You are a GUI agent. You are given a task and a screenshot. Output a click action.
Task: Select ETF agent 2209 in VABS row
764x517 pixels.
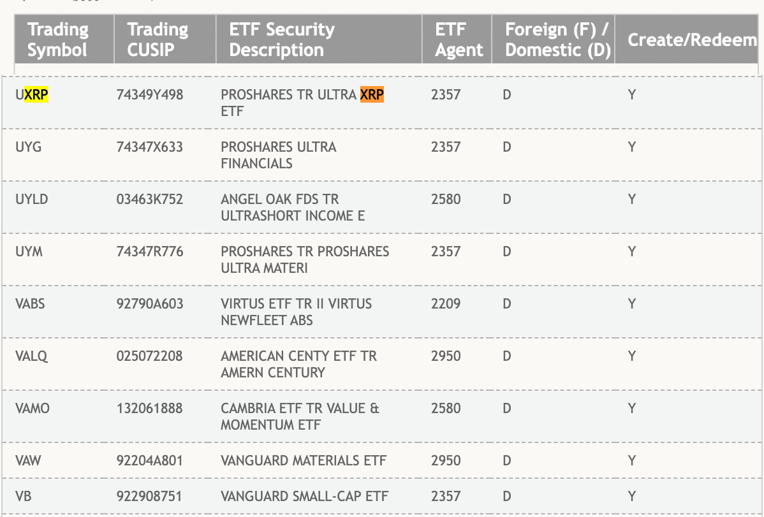[x=445, y=304]
